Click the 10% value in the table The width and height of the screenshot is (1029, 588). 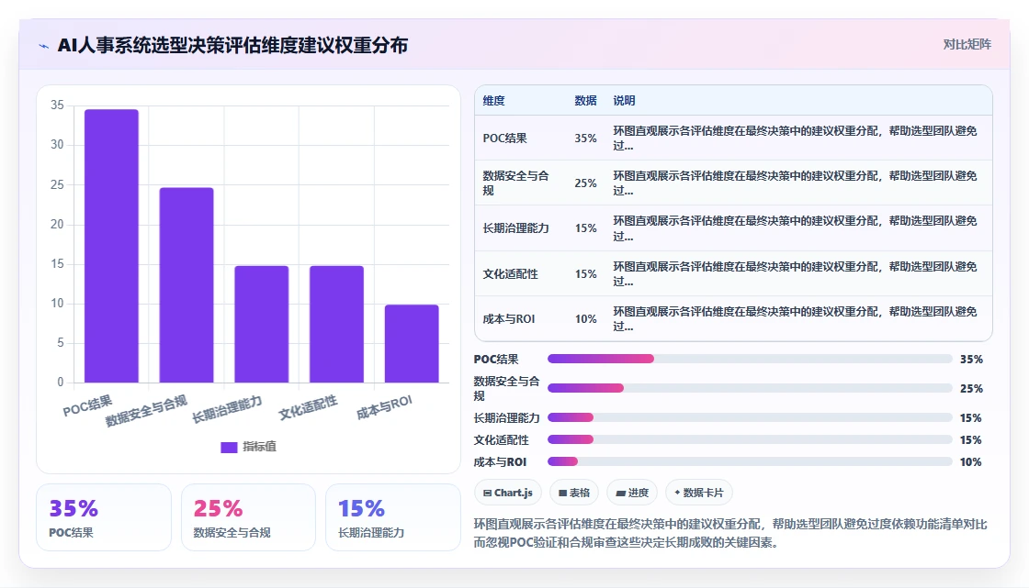pyautogui.click(x=585, y=318)
